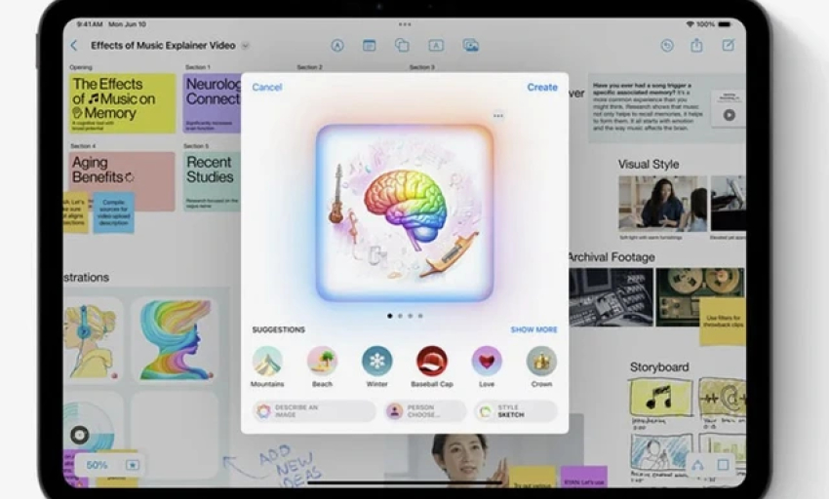Open Archival Footage tape reel thumbnail

point(700,297)
